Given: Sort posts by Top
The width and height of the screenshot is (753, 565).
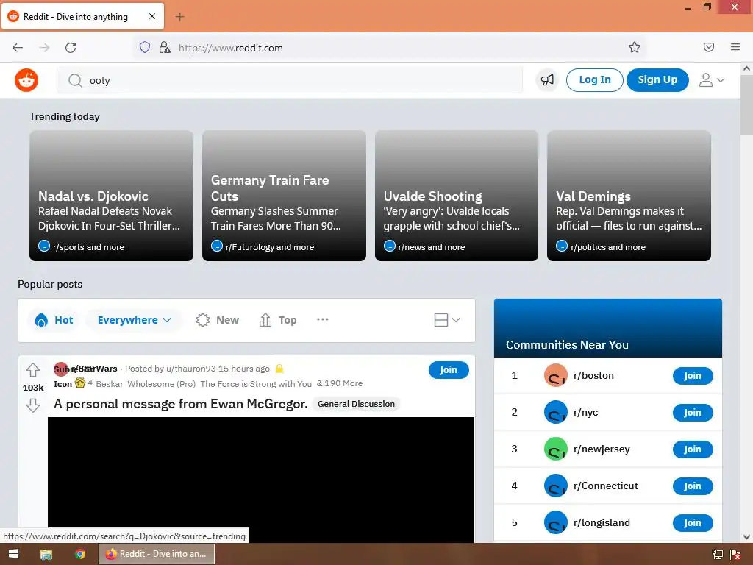Looking at the screenshot, I should (x=278, y=320).
